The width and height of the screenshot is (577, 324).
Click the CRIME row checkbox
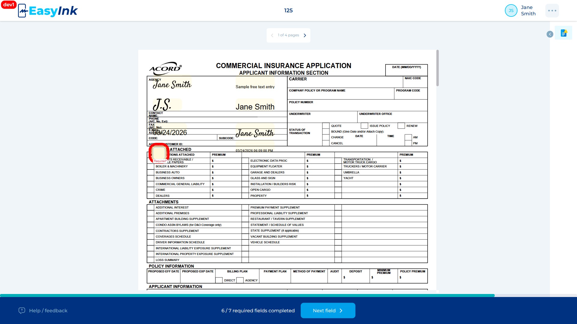click(x=151, y=190)
